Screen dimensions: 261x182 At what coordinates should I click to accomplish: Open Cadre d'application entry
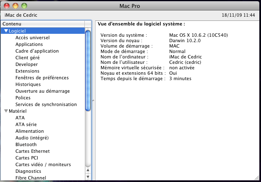37,51
